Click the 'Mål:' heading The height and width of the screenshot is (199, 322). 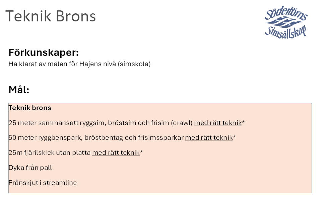[19, 90]
